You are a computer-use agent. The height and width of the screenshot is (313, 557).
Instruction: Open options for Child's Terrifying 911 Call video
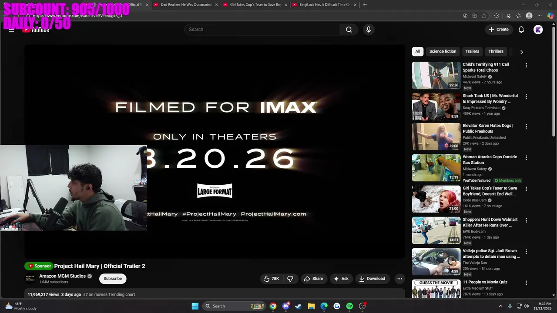(526, 65)
